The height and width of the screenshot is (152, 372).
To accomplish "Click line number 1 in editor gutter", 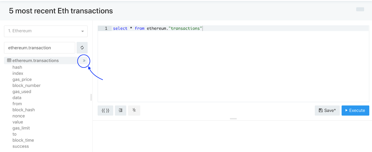I will click(106, 28).
